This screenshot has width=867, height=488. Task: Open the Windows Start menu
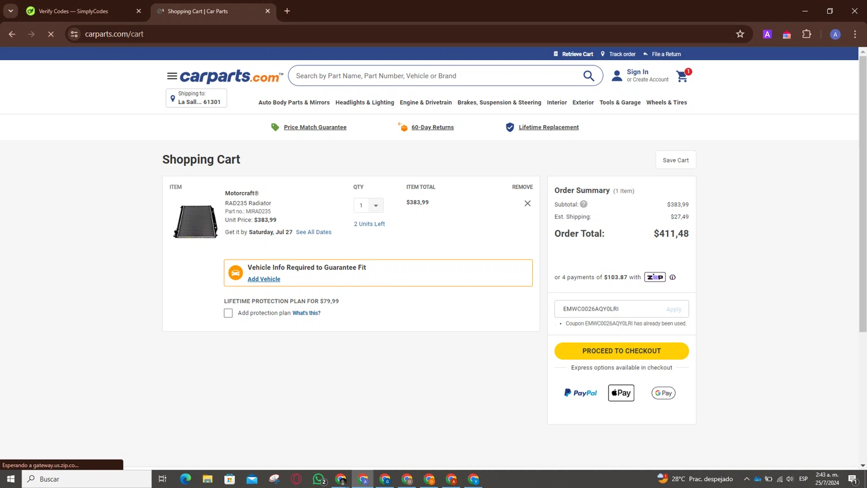tap(10, 479)
